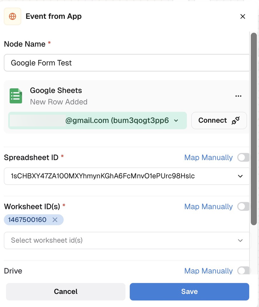Click the Spreadsheet ID label
Image resolution: width=259 pixels, height=307 pixels.
coord(31,157)
